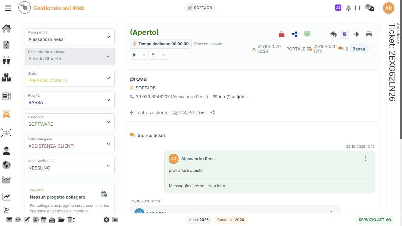Open the AI assistant icon in header
Image resolution: width=402 pixels, height=226 pixels.
click(x=338, y=8)
